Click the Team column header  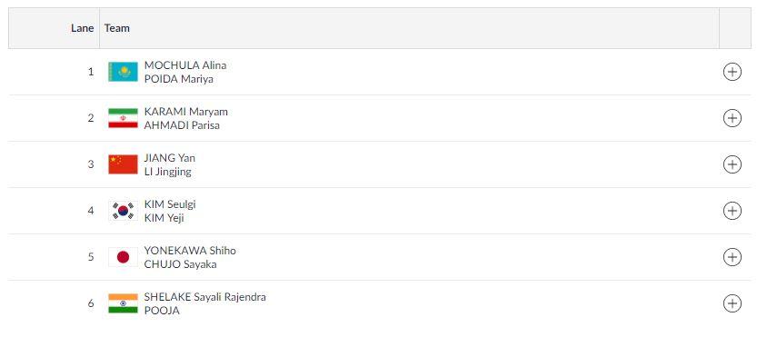117,28
